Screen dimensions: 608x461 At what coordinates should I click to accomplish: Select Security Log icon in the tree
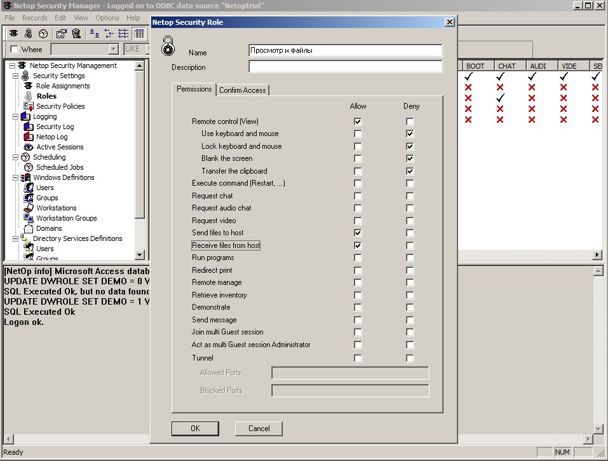pos(29,127)
